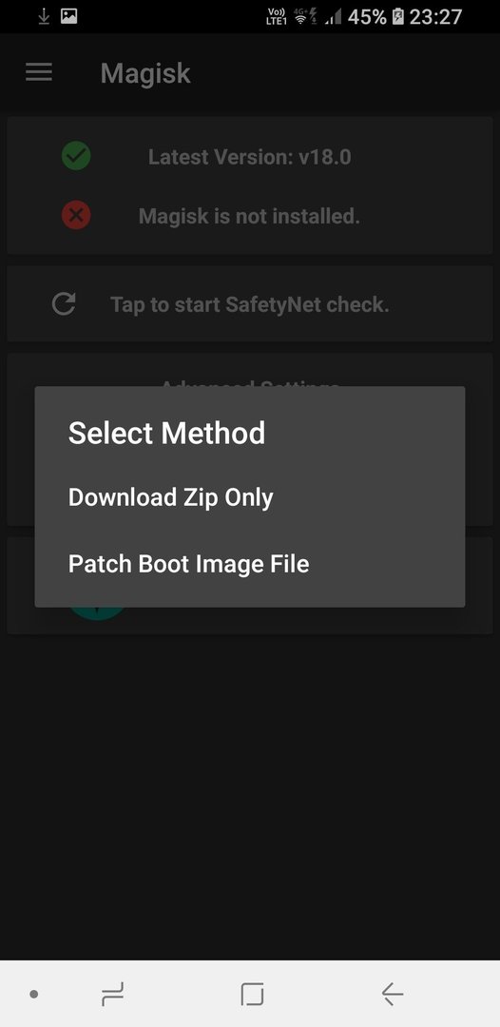Screen dimensions: 500x1027
Task: Tap the download arrow in status bar
Action: (x=44, y=16)
